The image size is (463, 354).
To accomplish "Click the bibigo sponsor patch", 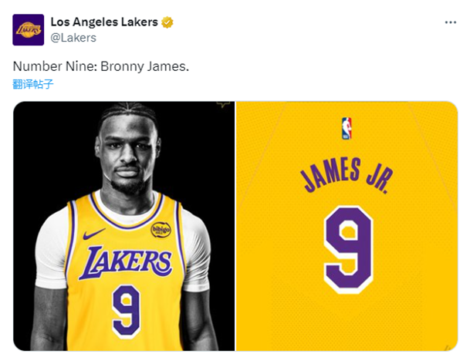I will (x=161, y=230).
